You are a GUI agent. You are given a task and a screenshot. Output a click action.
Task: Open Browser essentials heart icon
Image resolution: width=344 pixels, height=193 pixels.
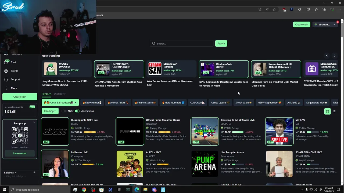(x=332, y=9)
